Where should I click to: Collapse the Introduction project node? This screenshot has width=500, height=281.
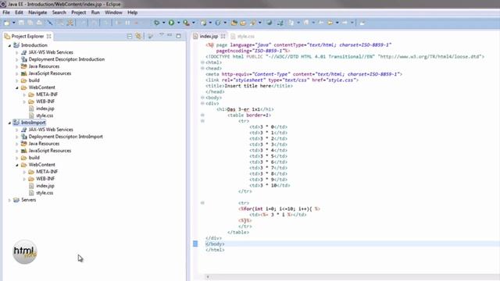pyautogui.click(x=9, y=45)
